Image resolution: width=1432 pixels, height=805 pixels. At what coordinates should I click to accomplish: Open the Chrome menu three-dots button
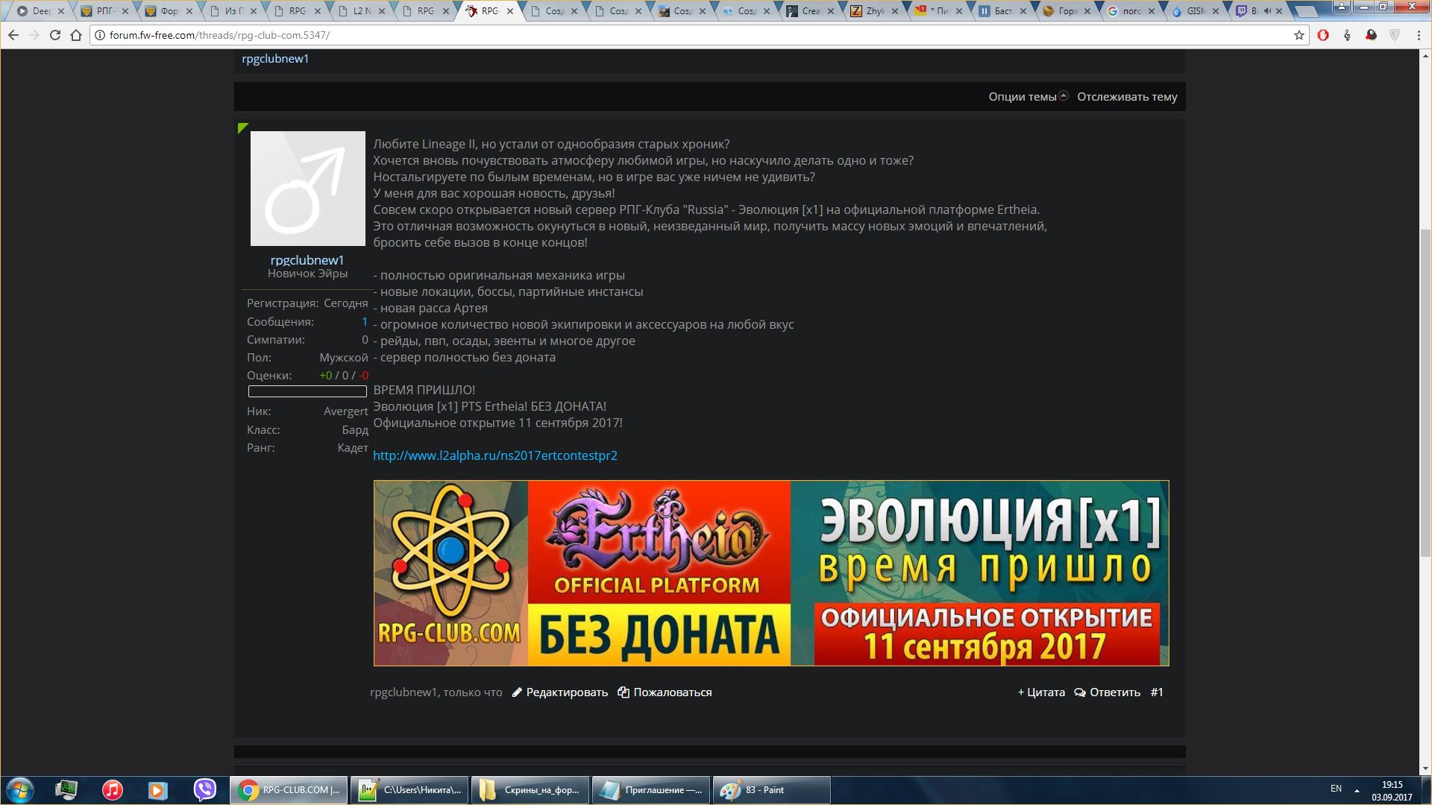click(1419, 35)
